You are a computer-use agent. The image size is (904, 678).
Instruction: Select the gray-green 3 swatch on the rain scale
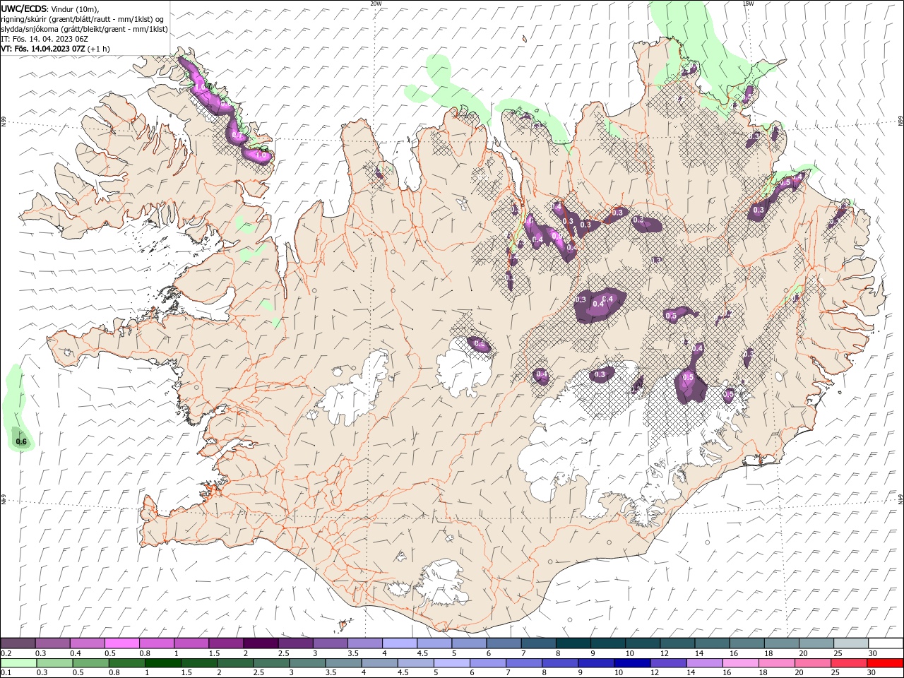pos(307,663)
